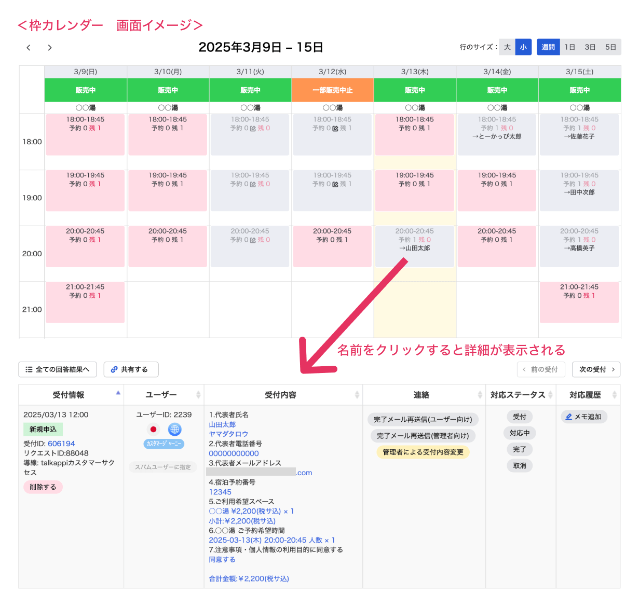Open share link with 共有する button
Image resolution: width=639 pixels, height=608 pixels.
[131, 369]
